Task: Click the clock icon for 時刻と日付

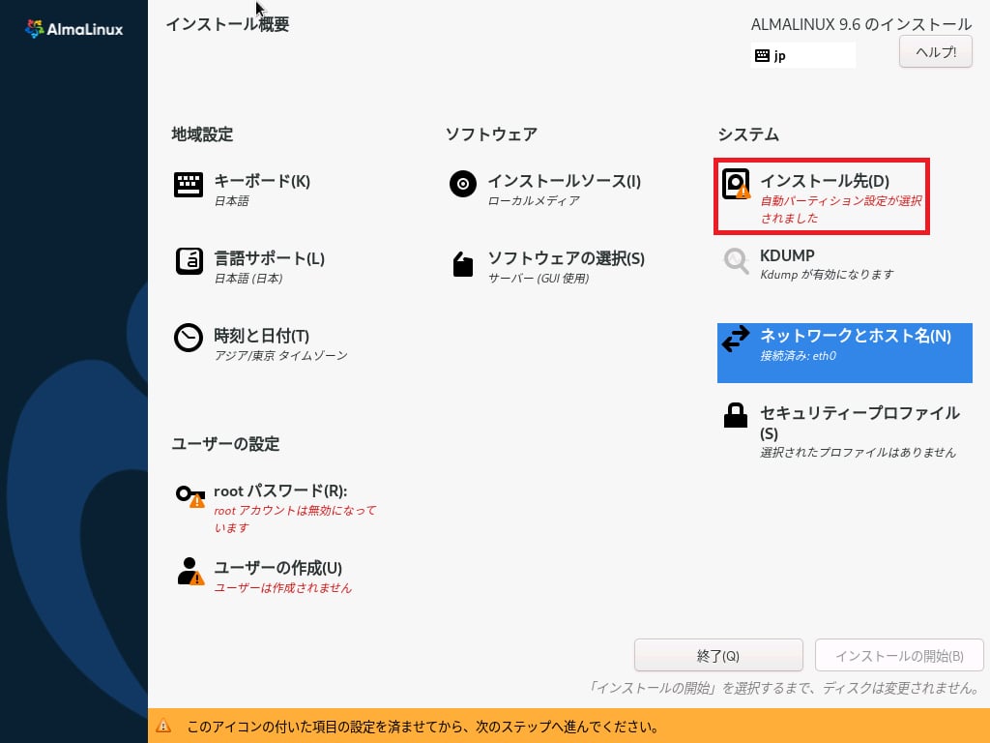Action: (x=189, y=338)
